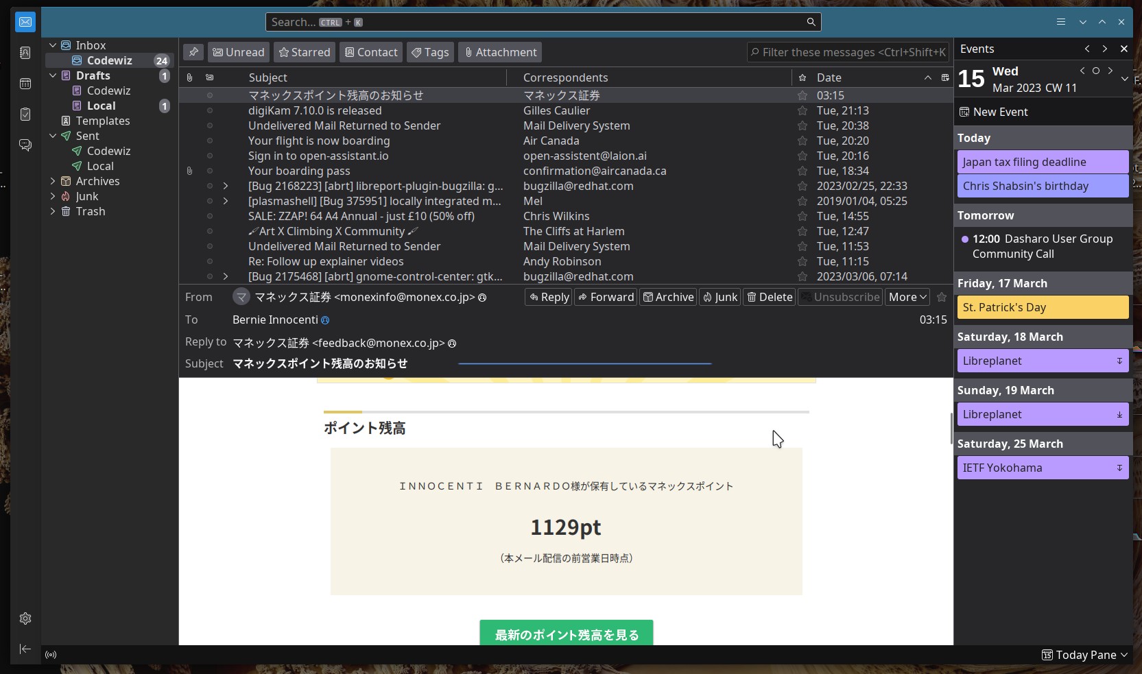Screen dimensions: 1142x674
Task: Star the digiKam 7.10.0 message
Action: [x=802, y=111]
